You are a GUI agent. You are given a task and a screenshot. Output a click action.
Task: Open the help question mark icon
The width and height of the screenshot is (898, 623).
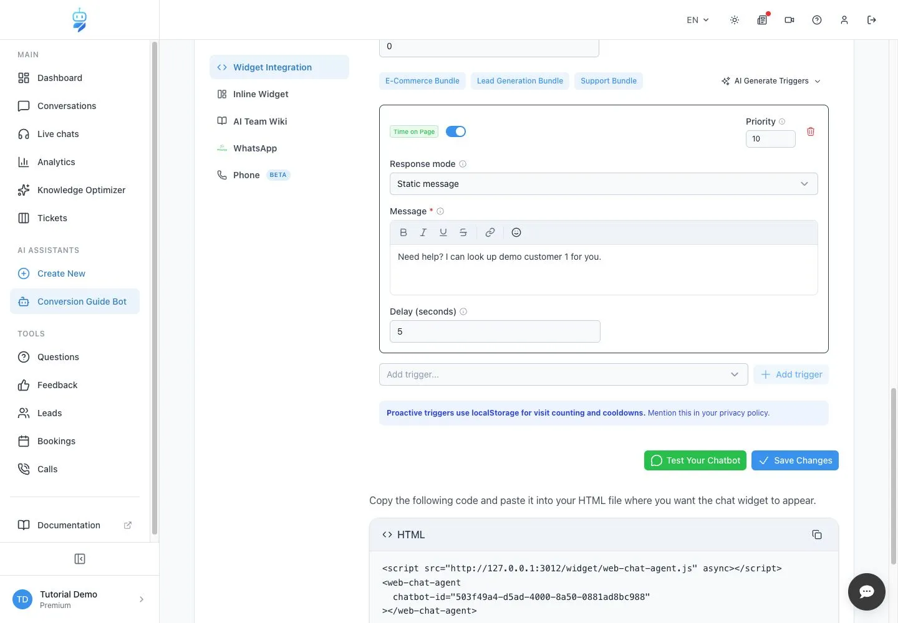[x=817, y=20]
